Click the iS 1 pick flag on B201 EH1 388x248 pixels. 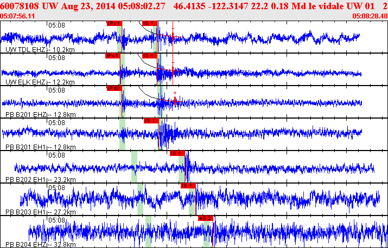[x=151, y=121]
